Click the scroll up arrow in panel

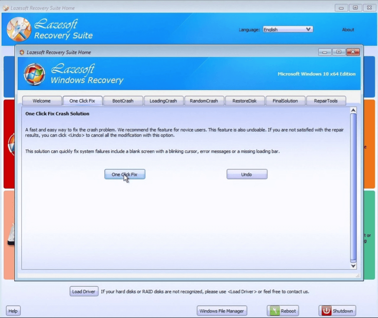tap(353, 110)
